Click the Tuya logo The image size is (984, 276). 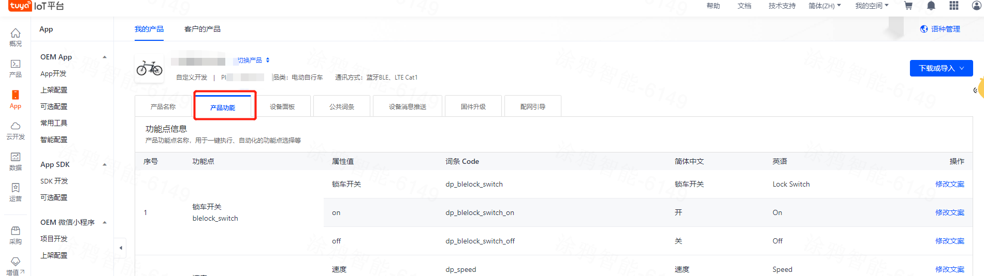20,6
